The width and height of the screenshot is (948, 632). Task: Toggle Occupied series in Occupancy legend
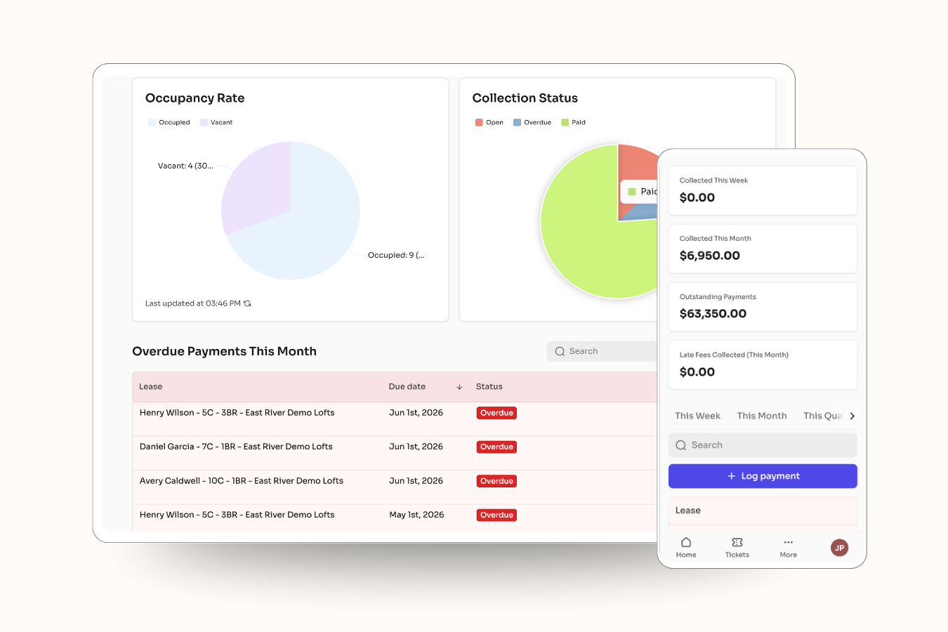click(169, 122)
